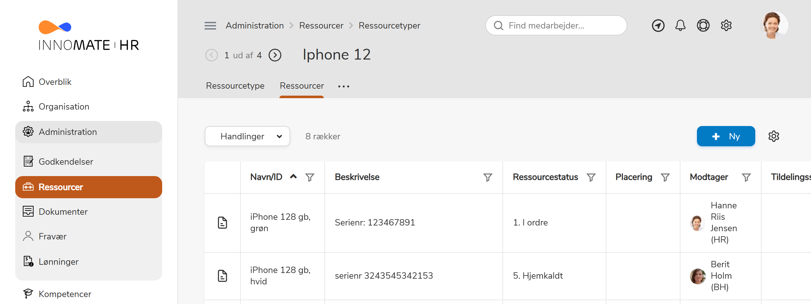Open table settings gear next to Ny

[x=773, y=136]
